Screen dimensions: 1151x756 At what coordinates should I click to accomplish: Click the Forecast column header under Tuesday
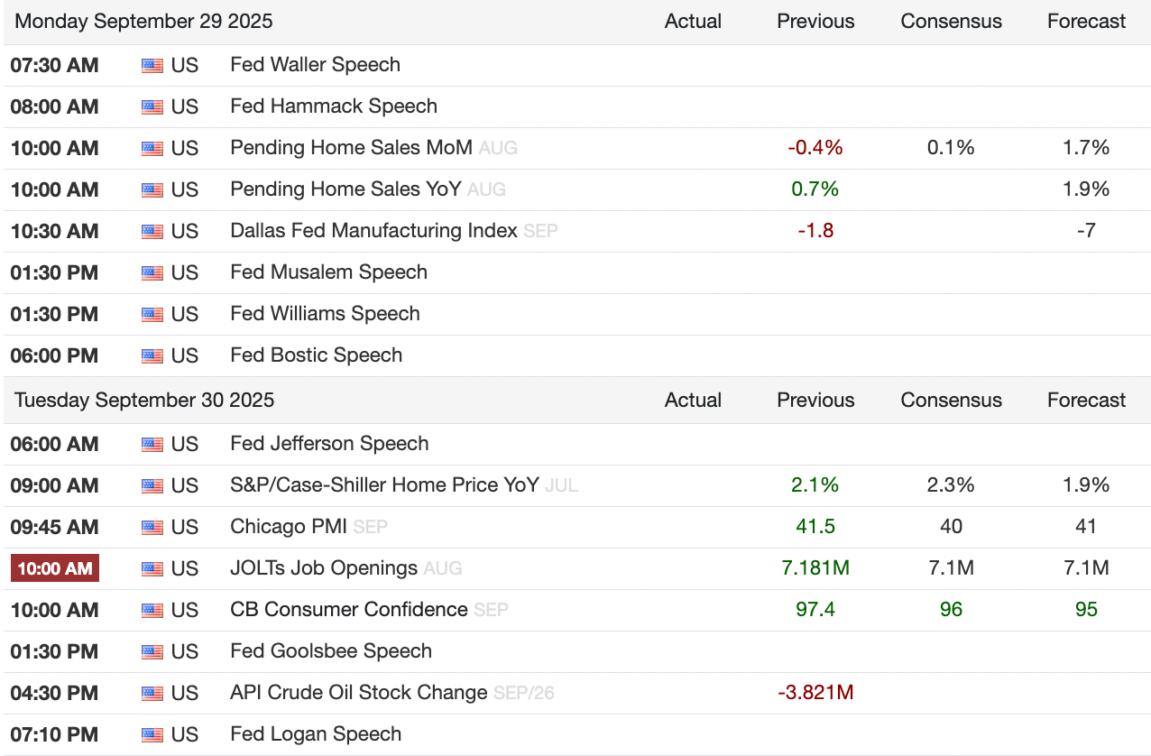coord(1086,401)
